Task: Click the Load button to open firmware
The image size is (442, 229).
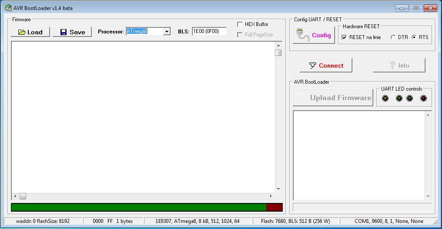Action: click(x=30, y=32)
